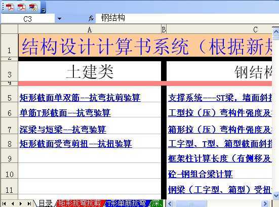Click the title cell 结构设计计算书系统
Viewport: 279px width, 207px height.
pos(145,46)
